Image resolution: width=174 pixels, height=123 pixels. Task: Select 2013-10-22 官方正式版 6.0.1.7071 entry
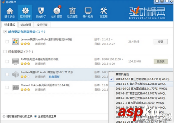coord(141,89)
